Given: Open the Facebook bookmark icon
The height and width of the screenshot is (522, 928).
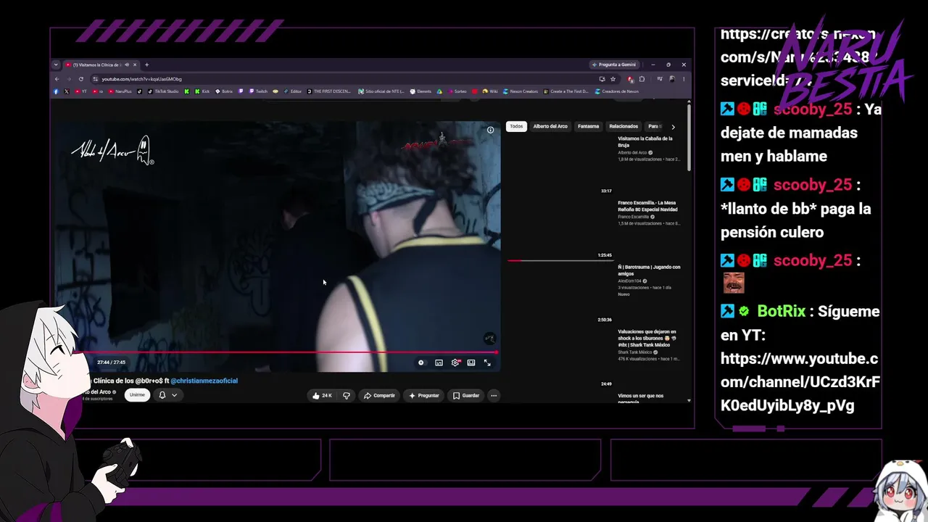Looking at the screenshot, I should click(x=56, y=91).
